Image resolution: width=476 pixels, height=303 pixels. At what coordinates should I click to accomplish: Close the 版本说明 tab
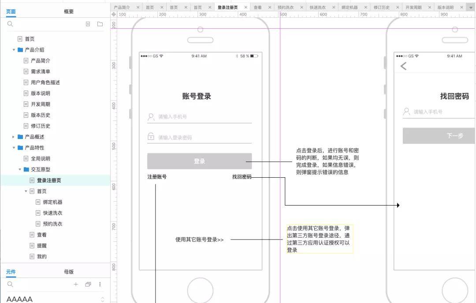click(461, 7)
